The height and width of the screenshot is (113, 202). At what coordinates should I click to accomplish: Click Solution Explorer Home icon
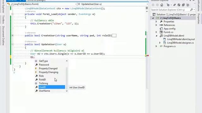coord(162,5)
